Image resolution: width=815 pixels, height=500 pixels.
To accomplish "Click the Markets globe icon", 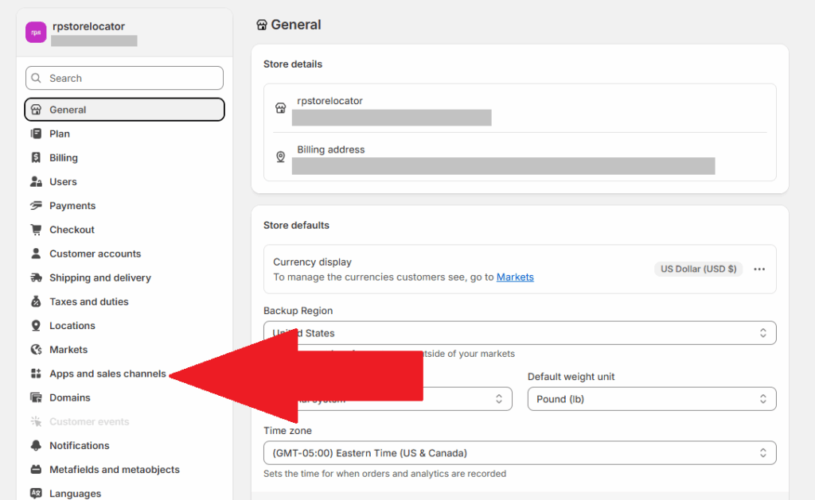I will pos(36,350).
